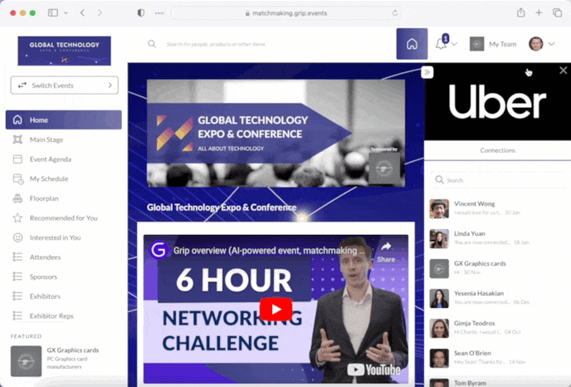Viewport: 571px width, 387px height.
Task: Expand the profile menu chevron
Action: [x=551, y=44]
